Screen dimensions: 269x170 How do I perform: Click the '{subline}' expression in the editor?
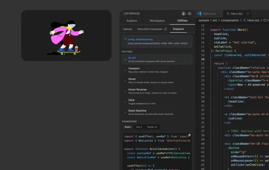coord(235,118)
